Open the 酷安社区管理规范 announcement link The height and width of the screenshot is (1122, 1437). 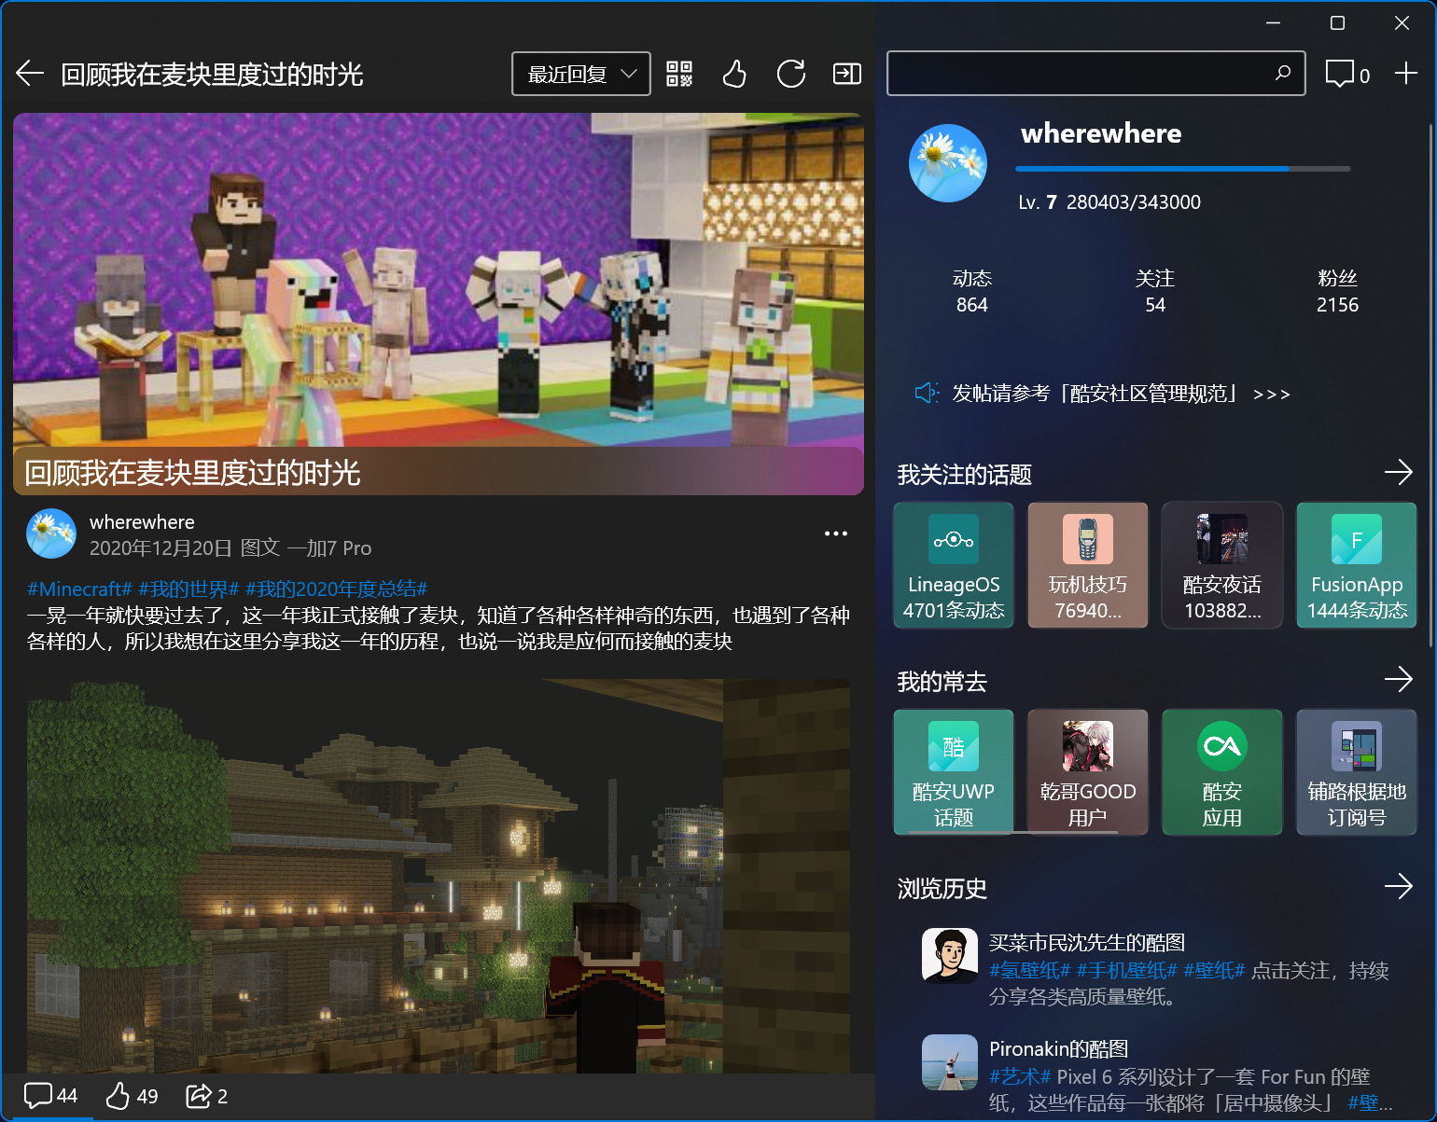(1121, 394)
